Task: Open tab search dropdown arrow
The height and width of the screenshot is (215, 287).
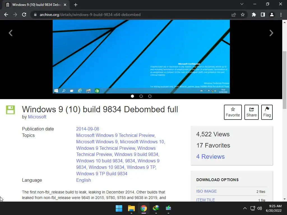Action: pos(242,4)
